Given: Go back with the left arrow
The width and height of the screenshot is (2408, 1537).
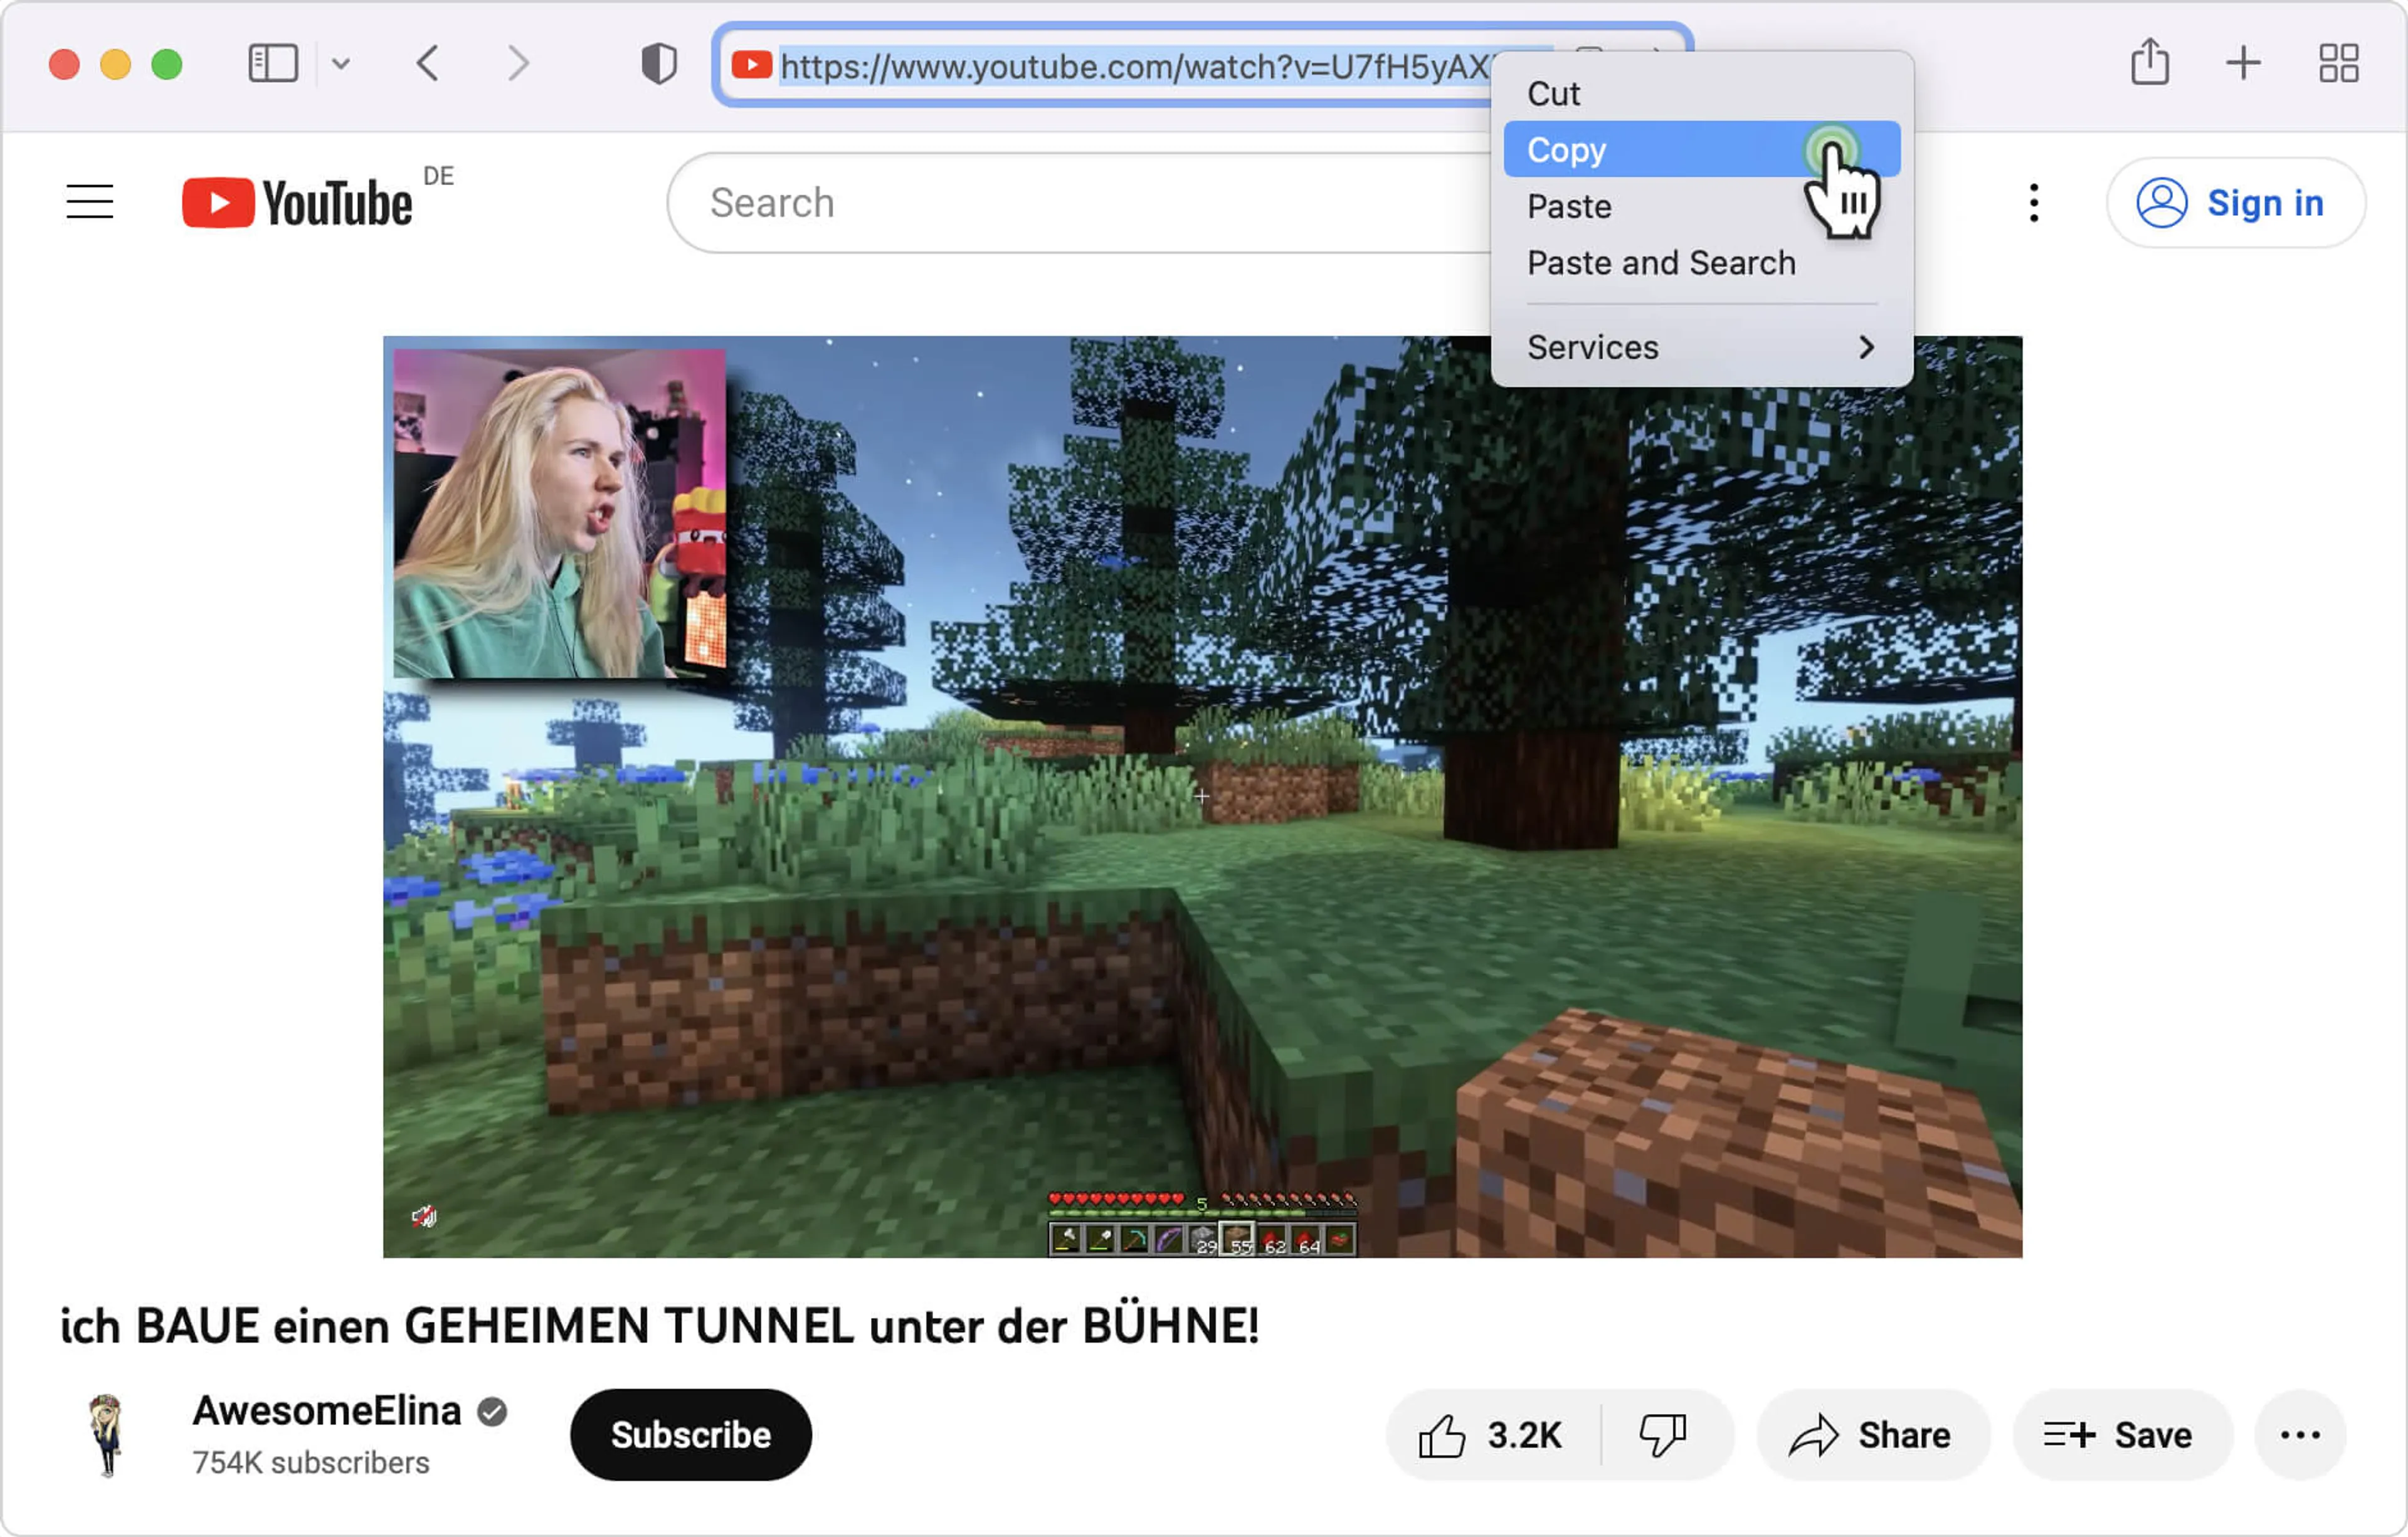Looking at the screenshot, I should [428, 64].
